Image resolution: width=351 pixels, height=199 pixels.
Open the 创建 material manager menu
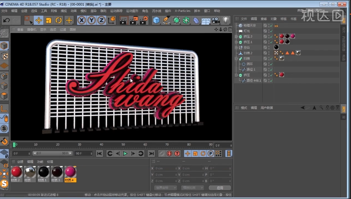pyautogui.click(x=20, y=162)
